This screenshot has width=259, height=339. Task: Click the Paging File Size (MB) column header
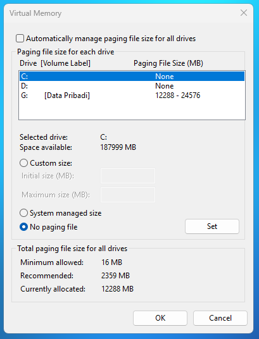(168, 63)
